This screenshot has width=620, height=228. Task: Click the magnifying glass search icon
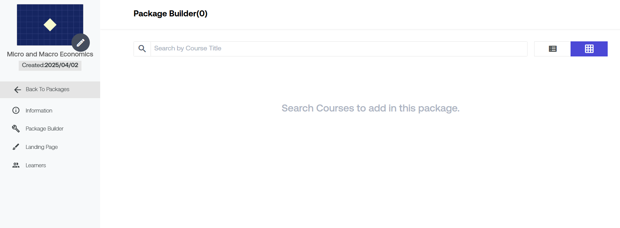tap(142, 49)
